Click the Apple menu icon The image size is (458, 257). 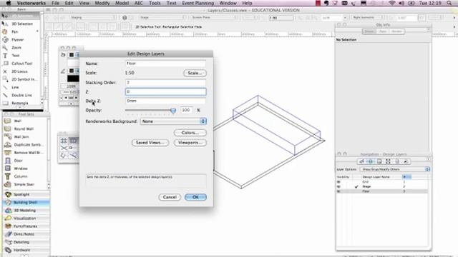pos(9,3)
